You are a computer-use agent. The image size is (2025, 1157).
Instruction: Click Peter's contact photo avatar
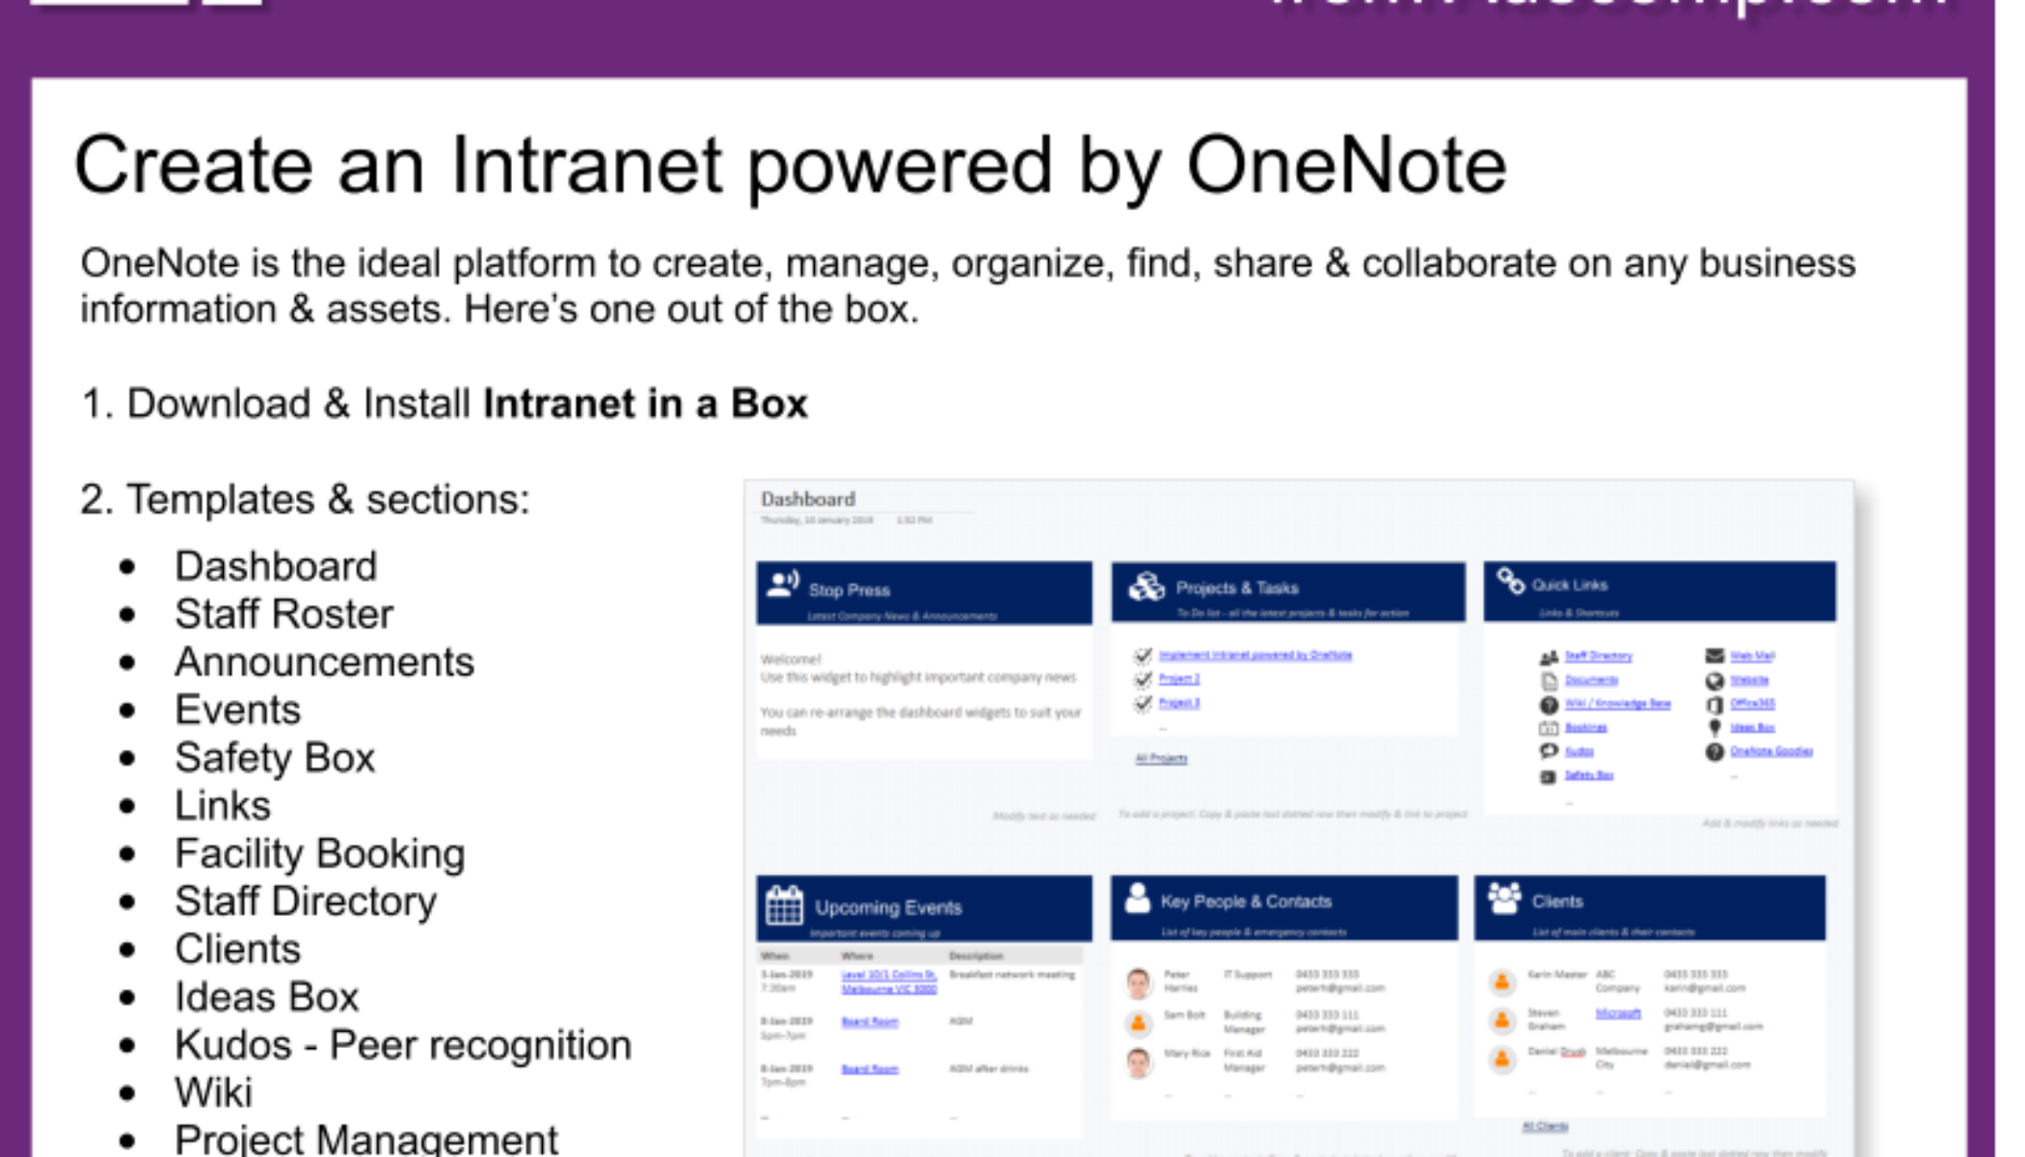point(1138,982)
